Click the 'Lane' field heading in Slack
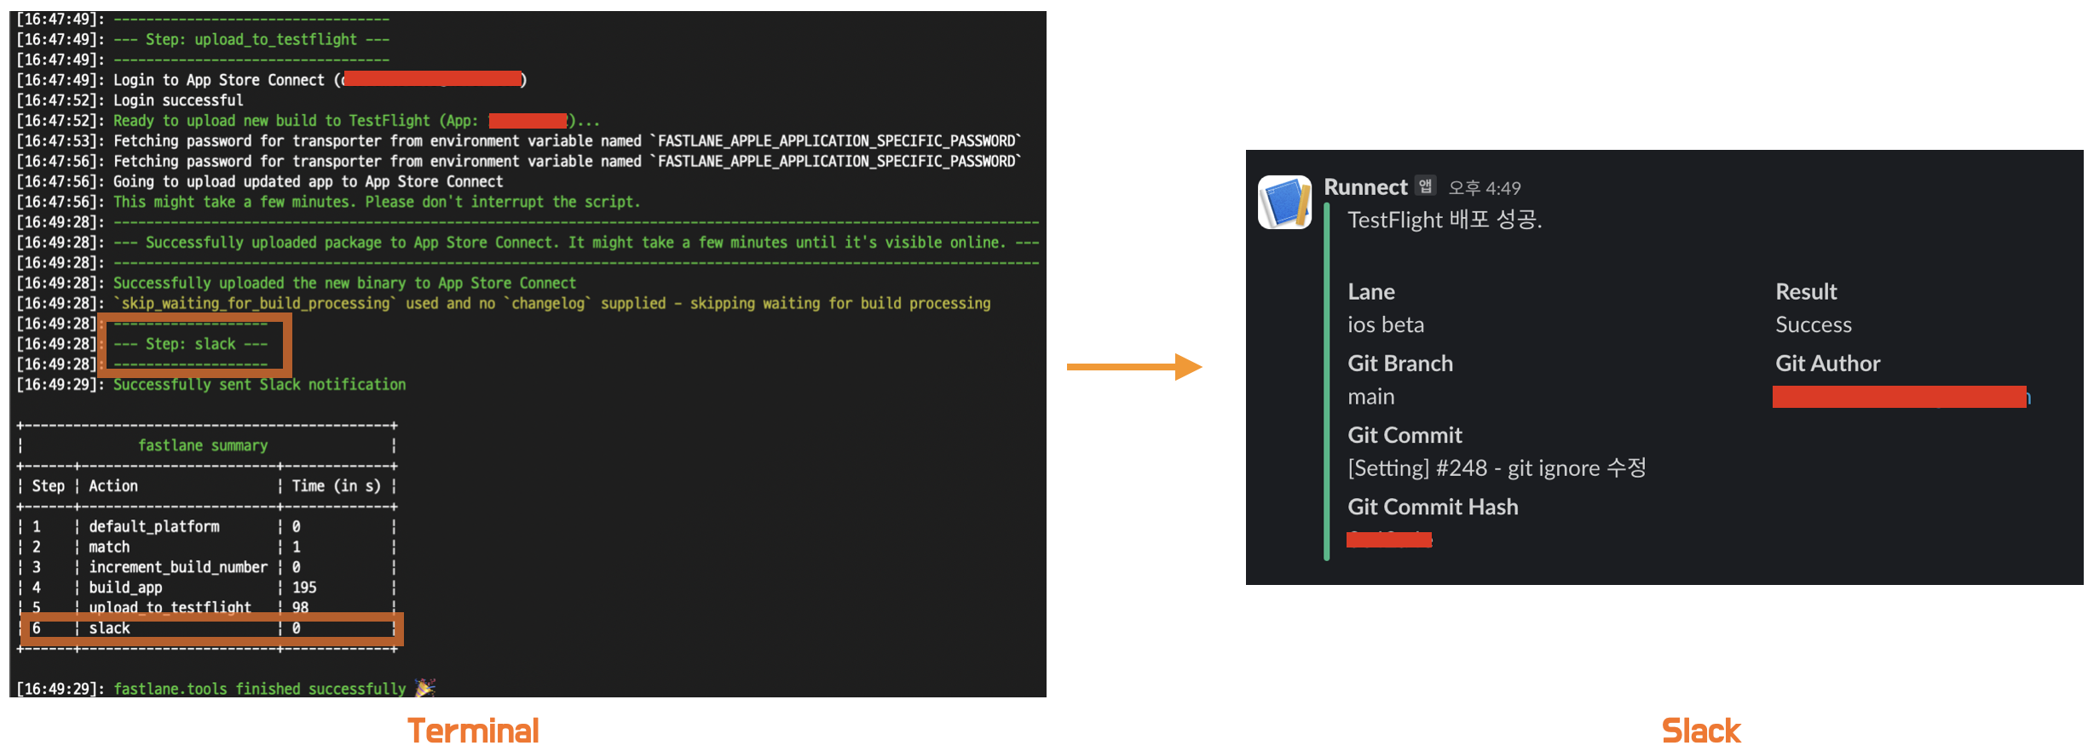Image resolution: width=2088 pixels, height=751 pixels. [1371, 292]
